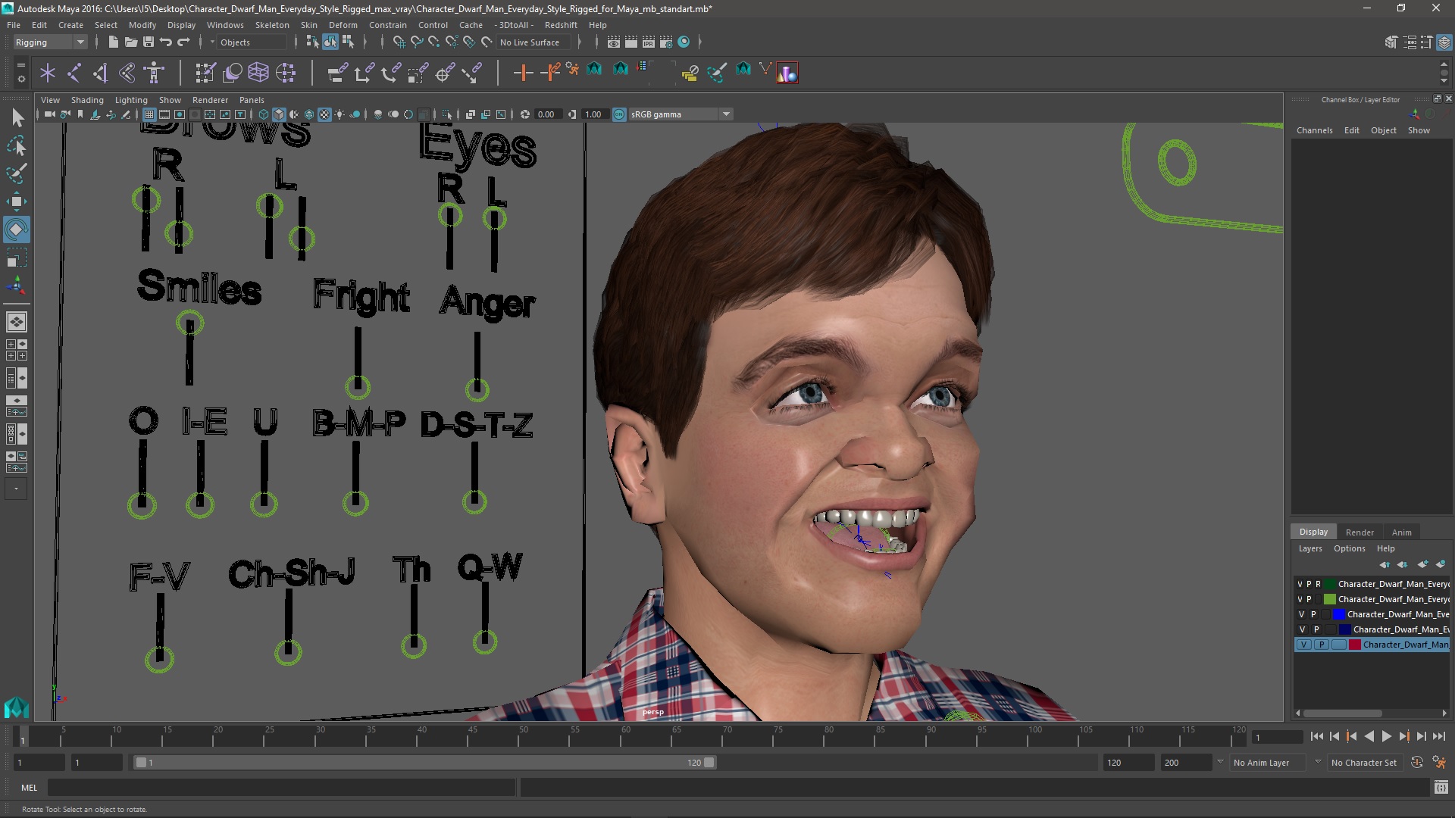Toggle playback P on blue layer

click(x=1313, y=614)
